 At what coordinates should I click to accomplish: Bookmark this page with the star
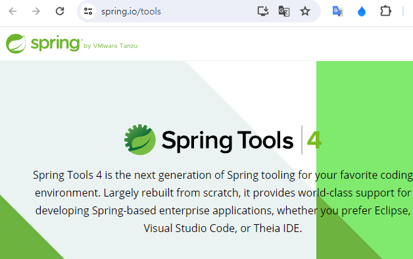[305, 11]
